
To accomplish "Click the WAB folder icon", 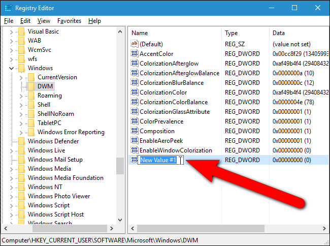I will click(x=21, y=41).
